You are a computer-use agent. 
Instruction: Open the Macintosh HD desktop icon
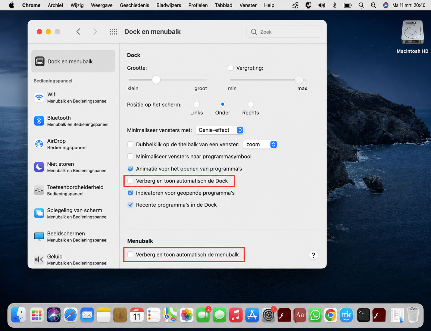412,33
